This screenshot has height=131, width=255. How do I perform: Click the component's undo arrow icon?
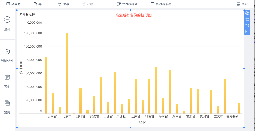247,19
